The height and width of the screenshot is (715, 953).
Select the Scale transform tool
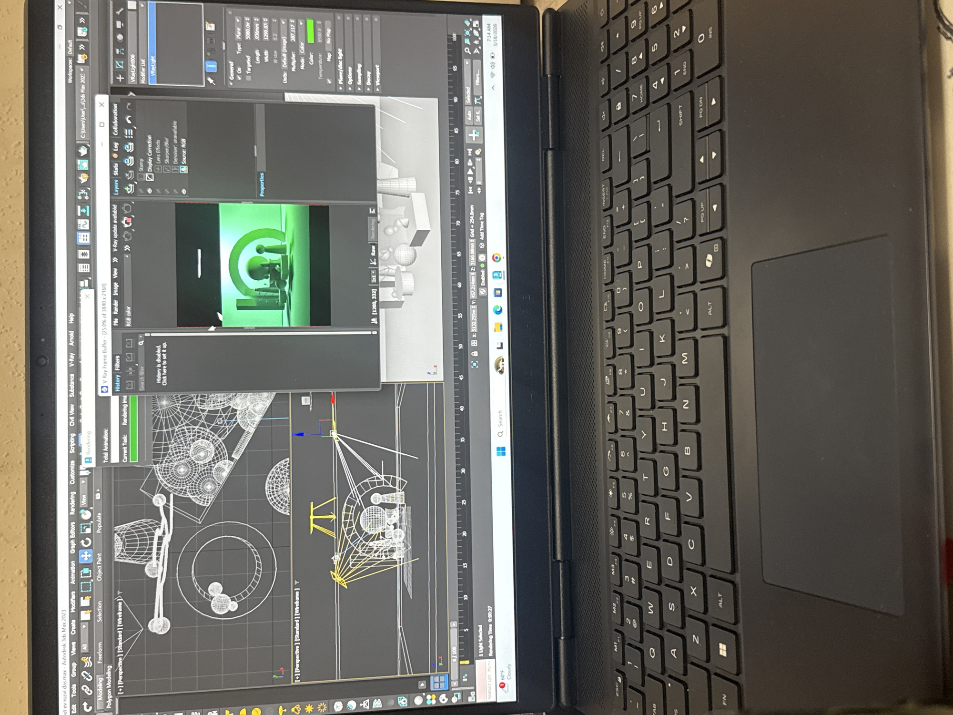[x=86, y=528]
